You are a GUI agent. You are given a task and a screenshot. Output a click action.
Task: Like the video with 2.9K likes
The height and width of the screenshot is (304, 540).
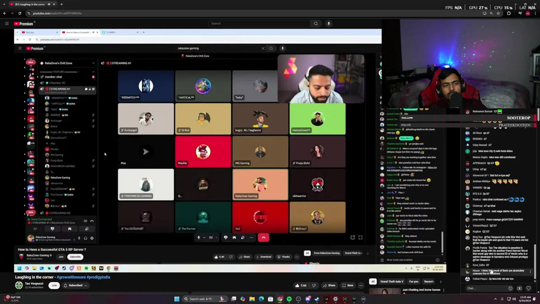pos(301,285)
